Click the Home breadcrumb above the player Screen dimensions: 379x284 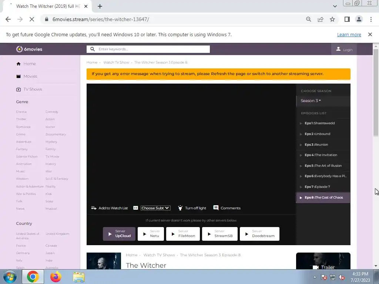click(x=92, y=62)
